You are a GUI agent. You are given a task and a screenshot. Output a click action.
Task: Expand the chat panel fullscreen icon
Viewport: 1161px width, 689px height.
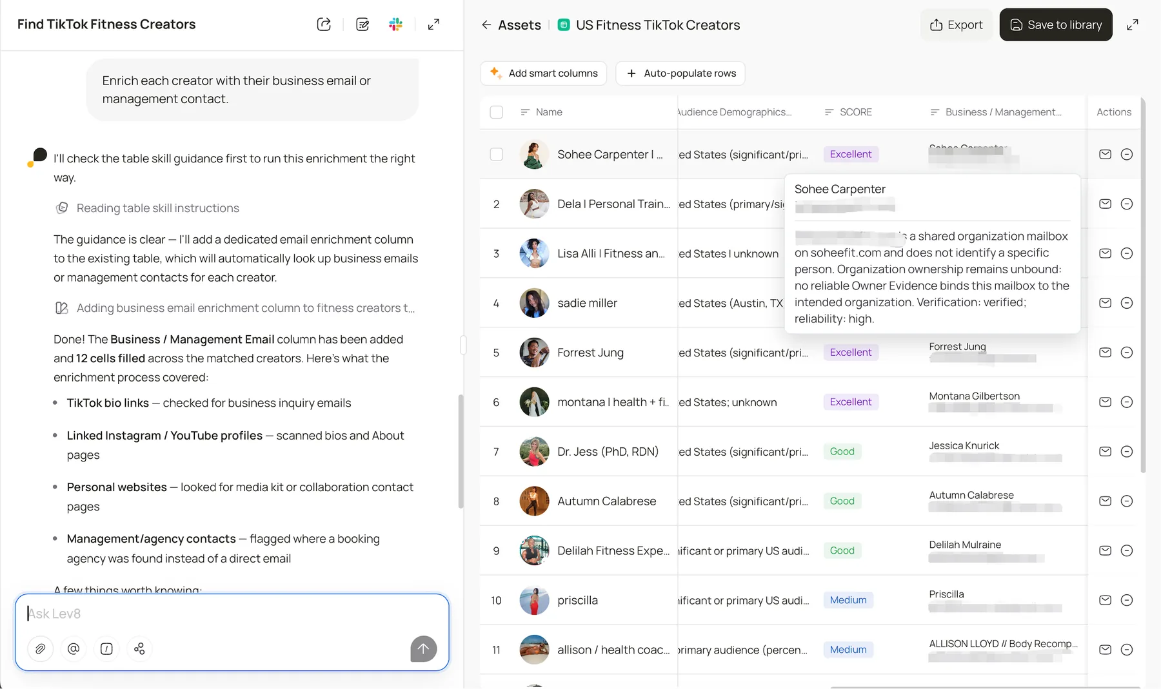[x=434, y=24]
